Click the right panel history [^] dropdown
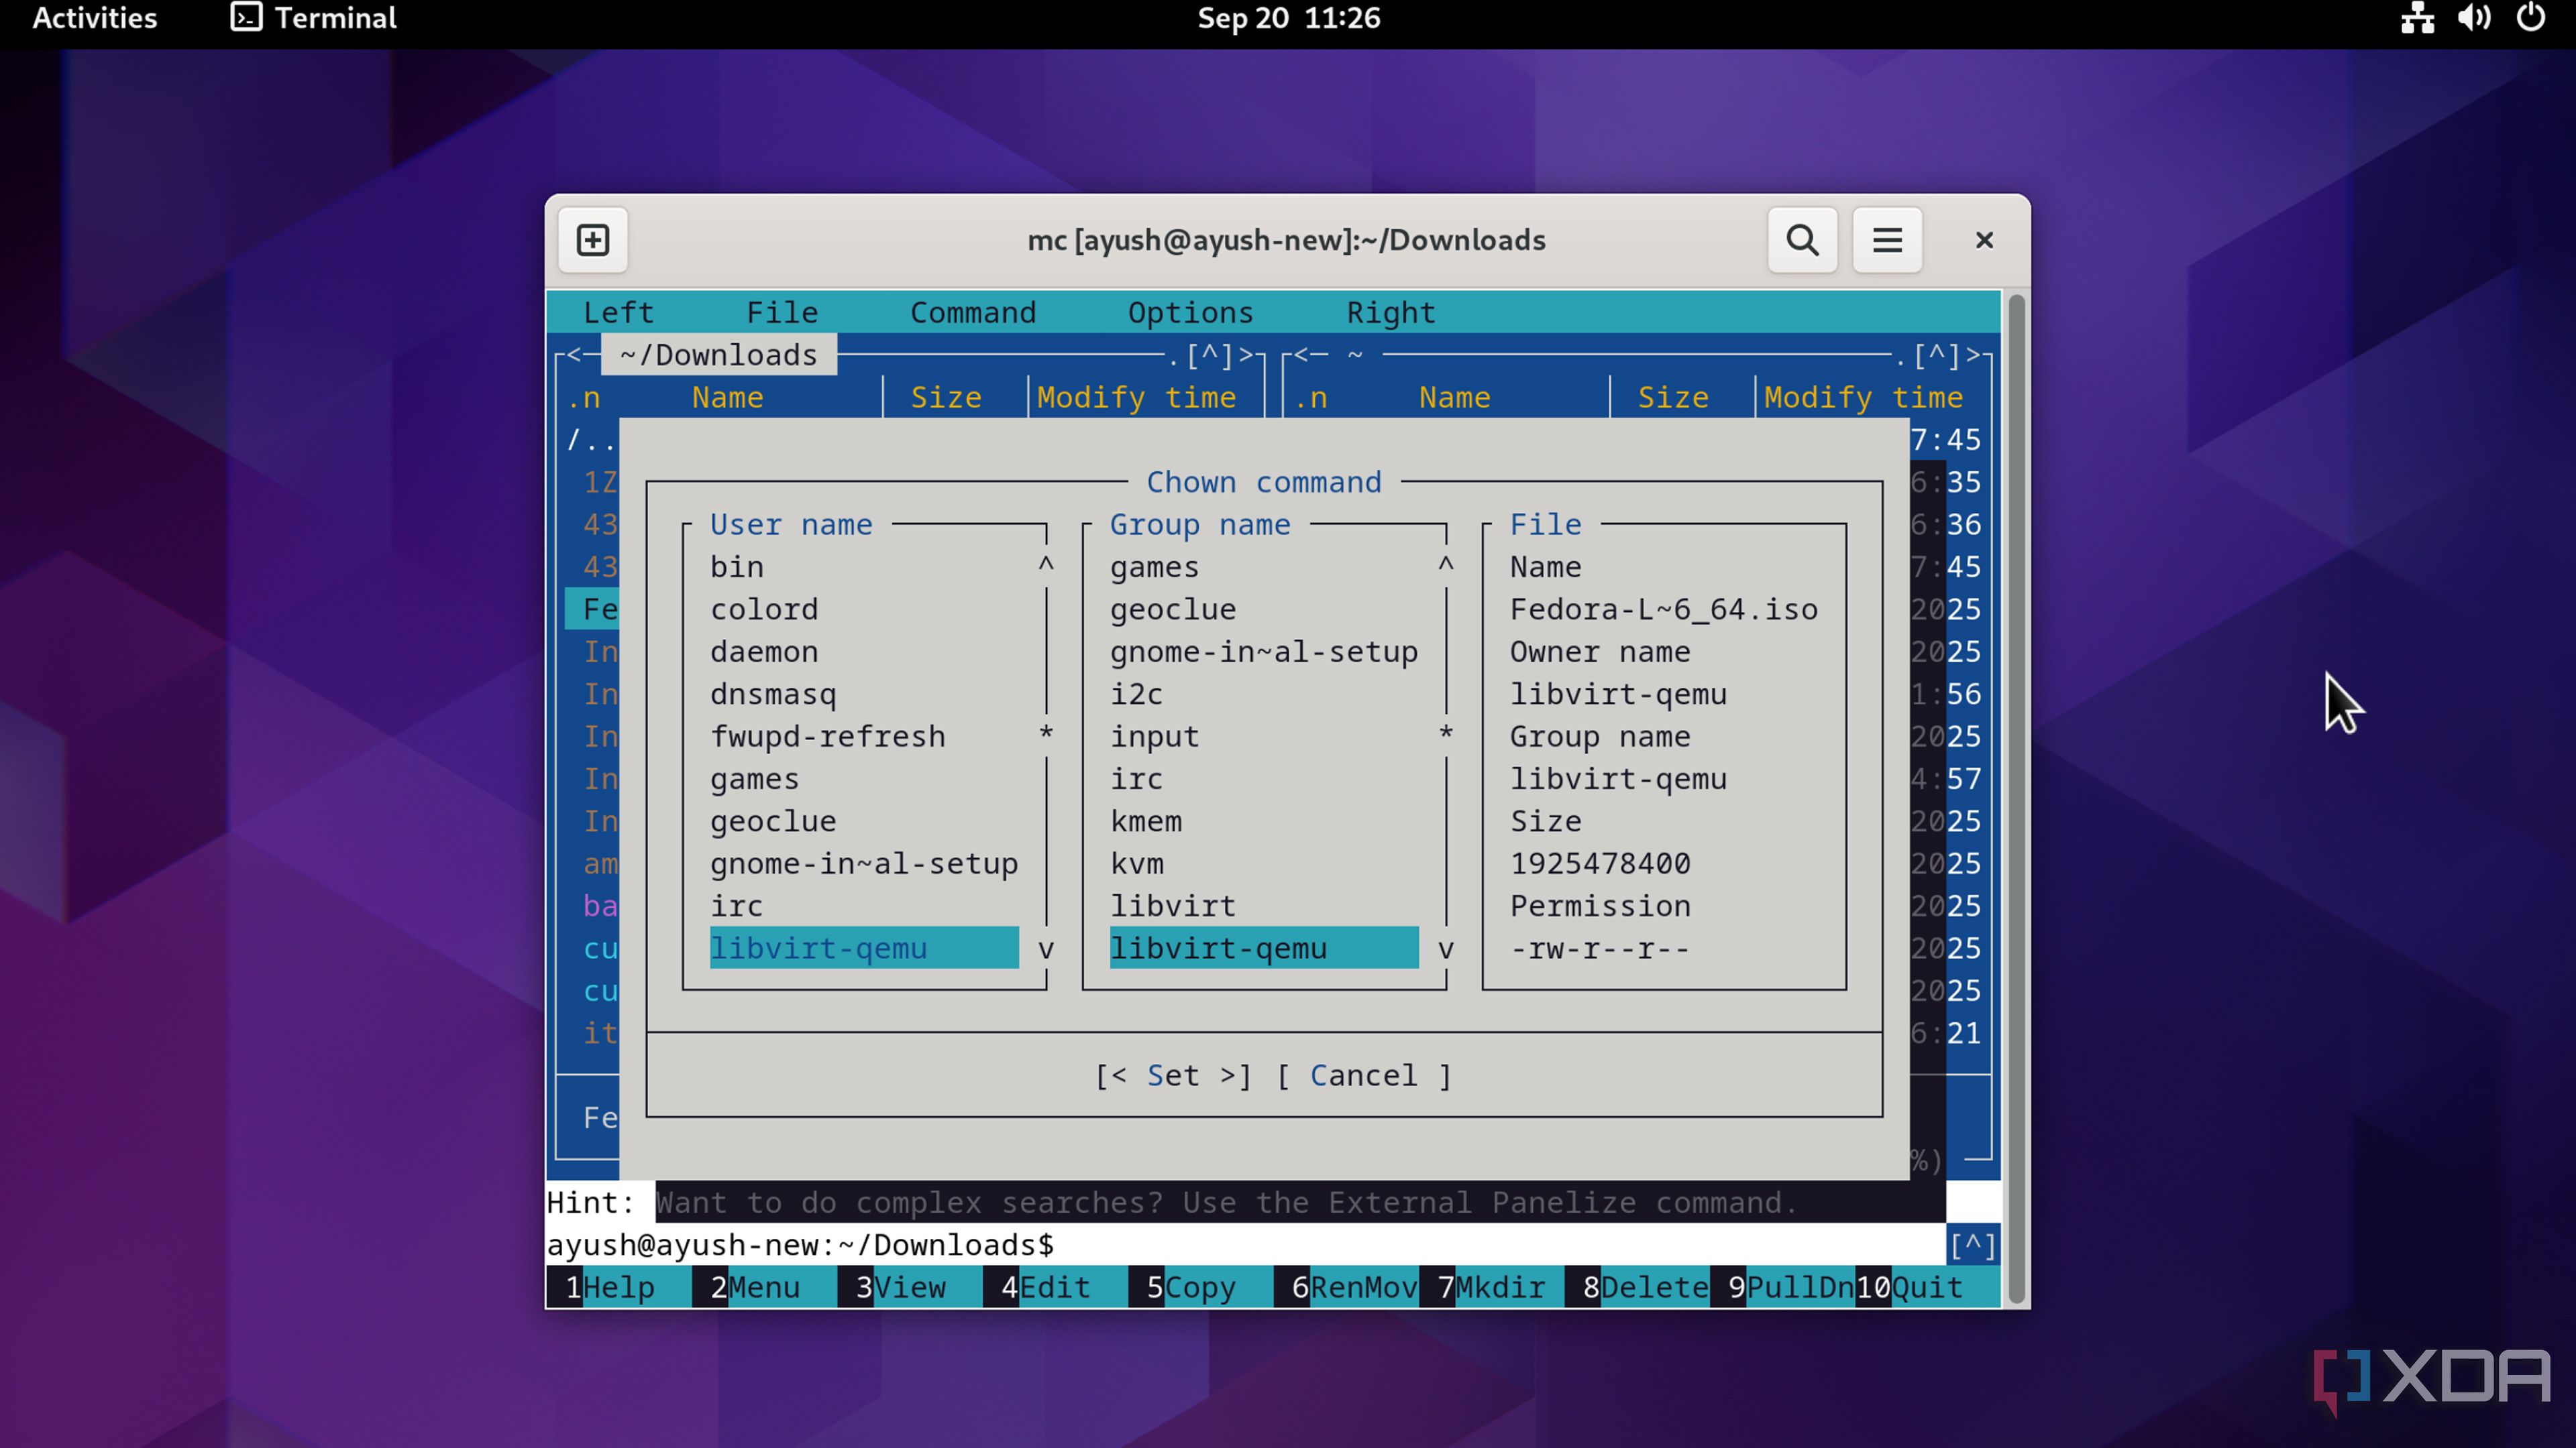 pyautogui.click(x=1936, y=356)
